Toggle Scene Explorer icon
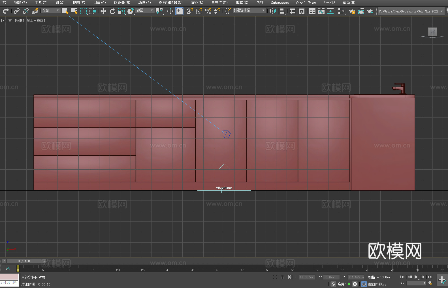 point(293,11)
